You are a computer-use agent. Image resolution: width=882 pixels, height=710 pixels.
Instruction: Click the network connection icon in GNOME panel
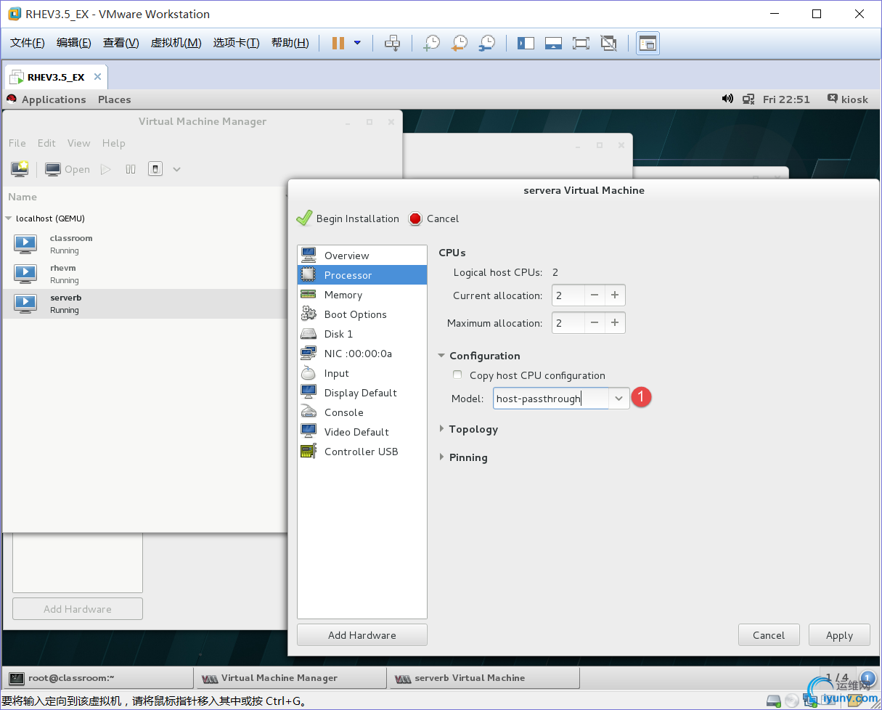(x=748, y=99)
